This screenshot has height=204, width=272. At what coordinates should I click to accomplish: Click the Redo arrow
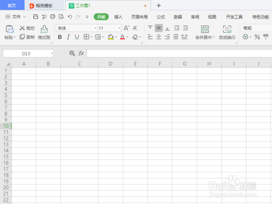pyautogui.click(x=78, y=17)
